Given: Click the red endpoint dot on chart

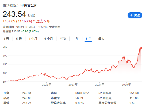Looking at the screenshot, I should tap(141, 48).
